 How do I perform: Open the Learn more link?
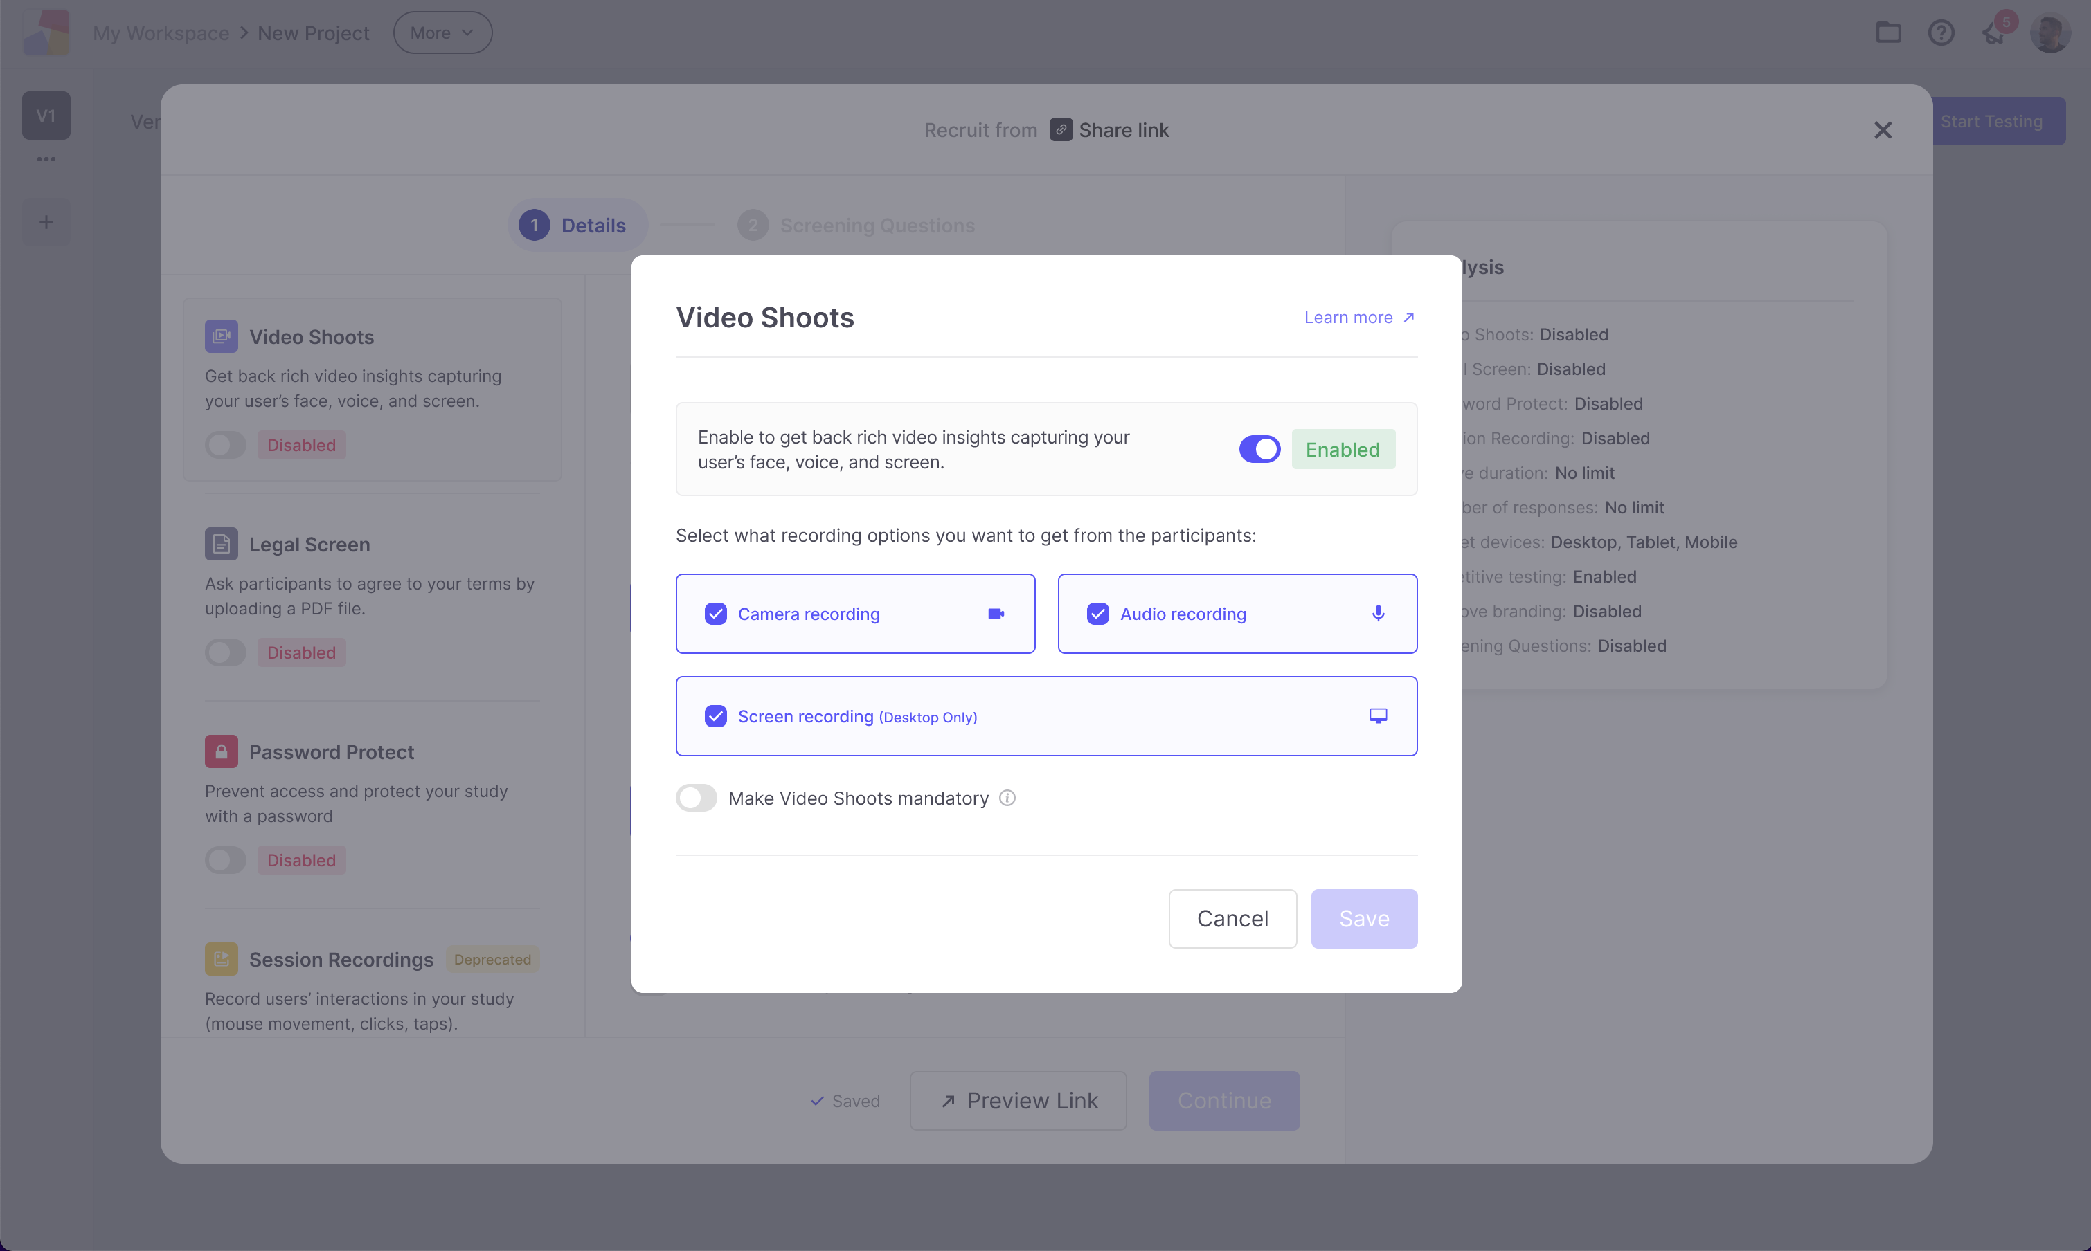[1359, 317]
